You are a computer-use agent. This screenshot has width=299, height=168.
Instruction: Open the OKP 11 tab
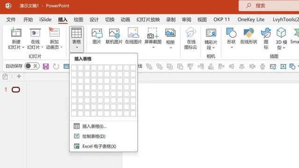(221, 20)
